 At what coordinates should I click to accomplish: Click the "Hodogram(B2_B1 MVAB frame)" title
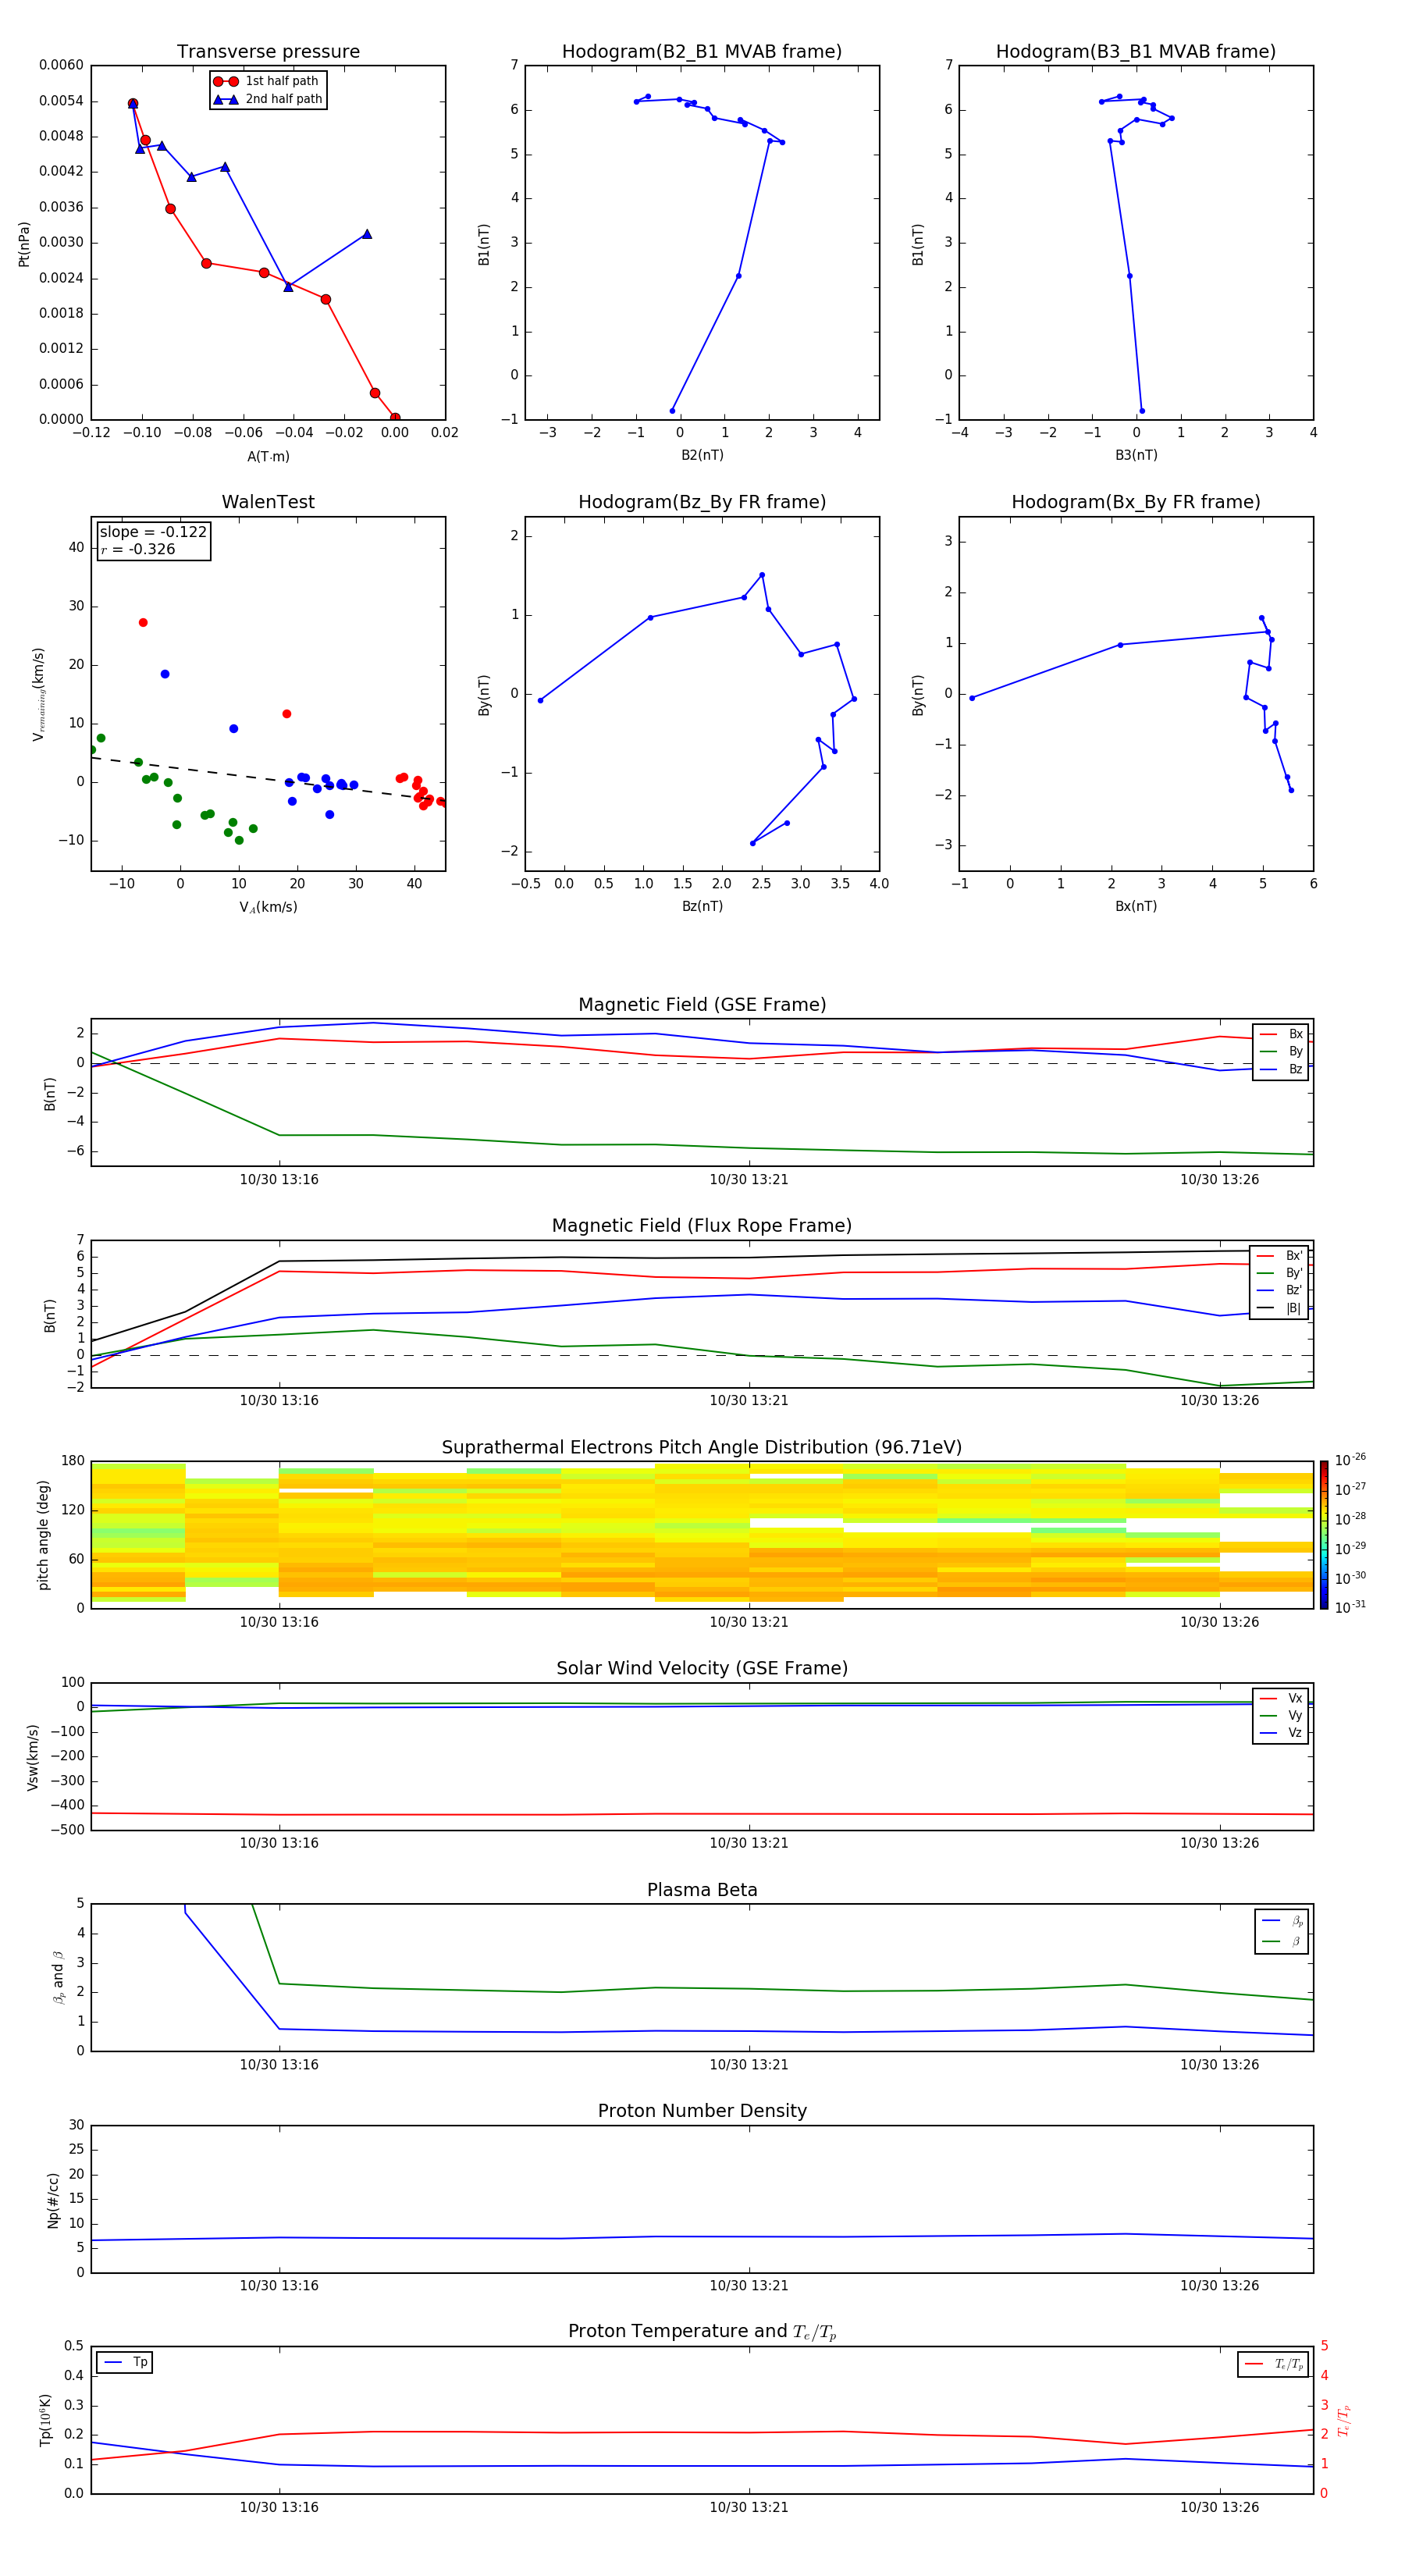(702, 52)
